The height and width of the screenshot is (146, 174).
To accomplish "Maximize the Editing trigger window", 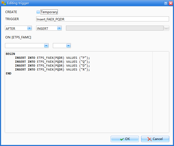I will (x=166, y=3).
